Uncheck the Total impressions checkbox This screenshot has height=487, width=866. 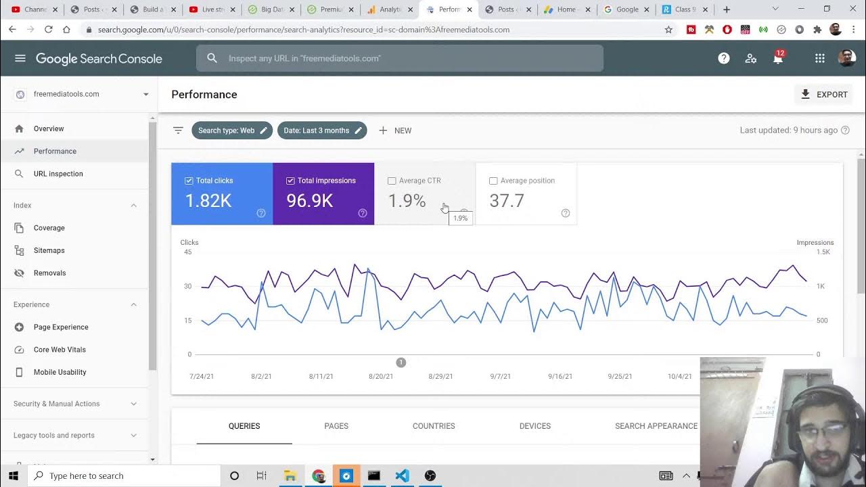click(x=290, y=181)
